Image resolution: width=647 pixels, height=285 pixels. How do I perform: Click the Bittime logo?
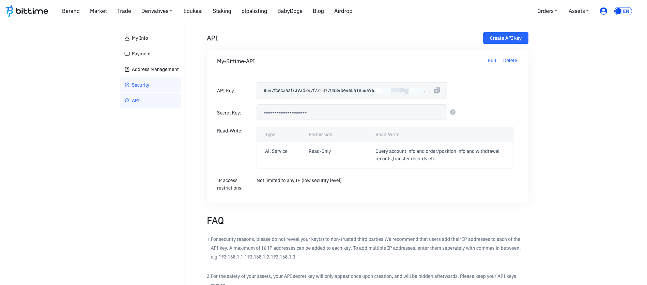click(27, 11)
